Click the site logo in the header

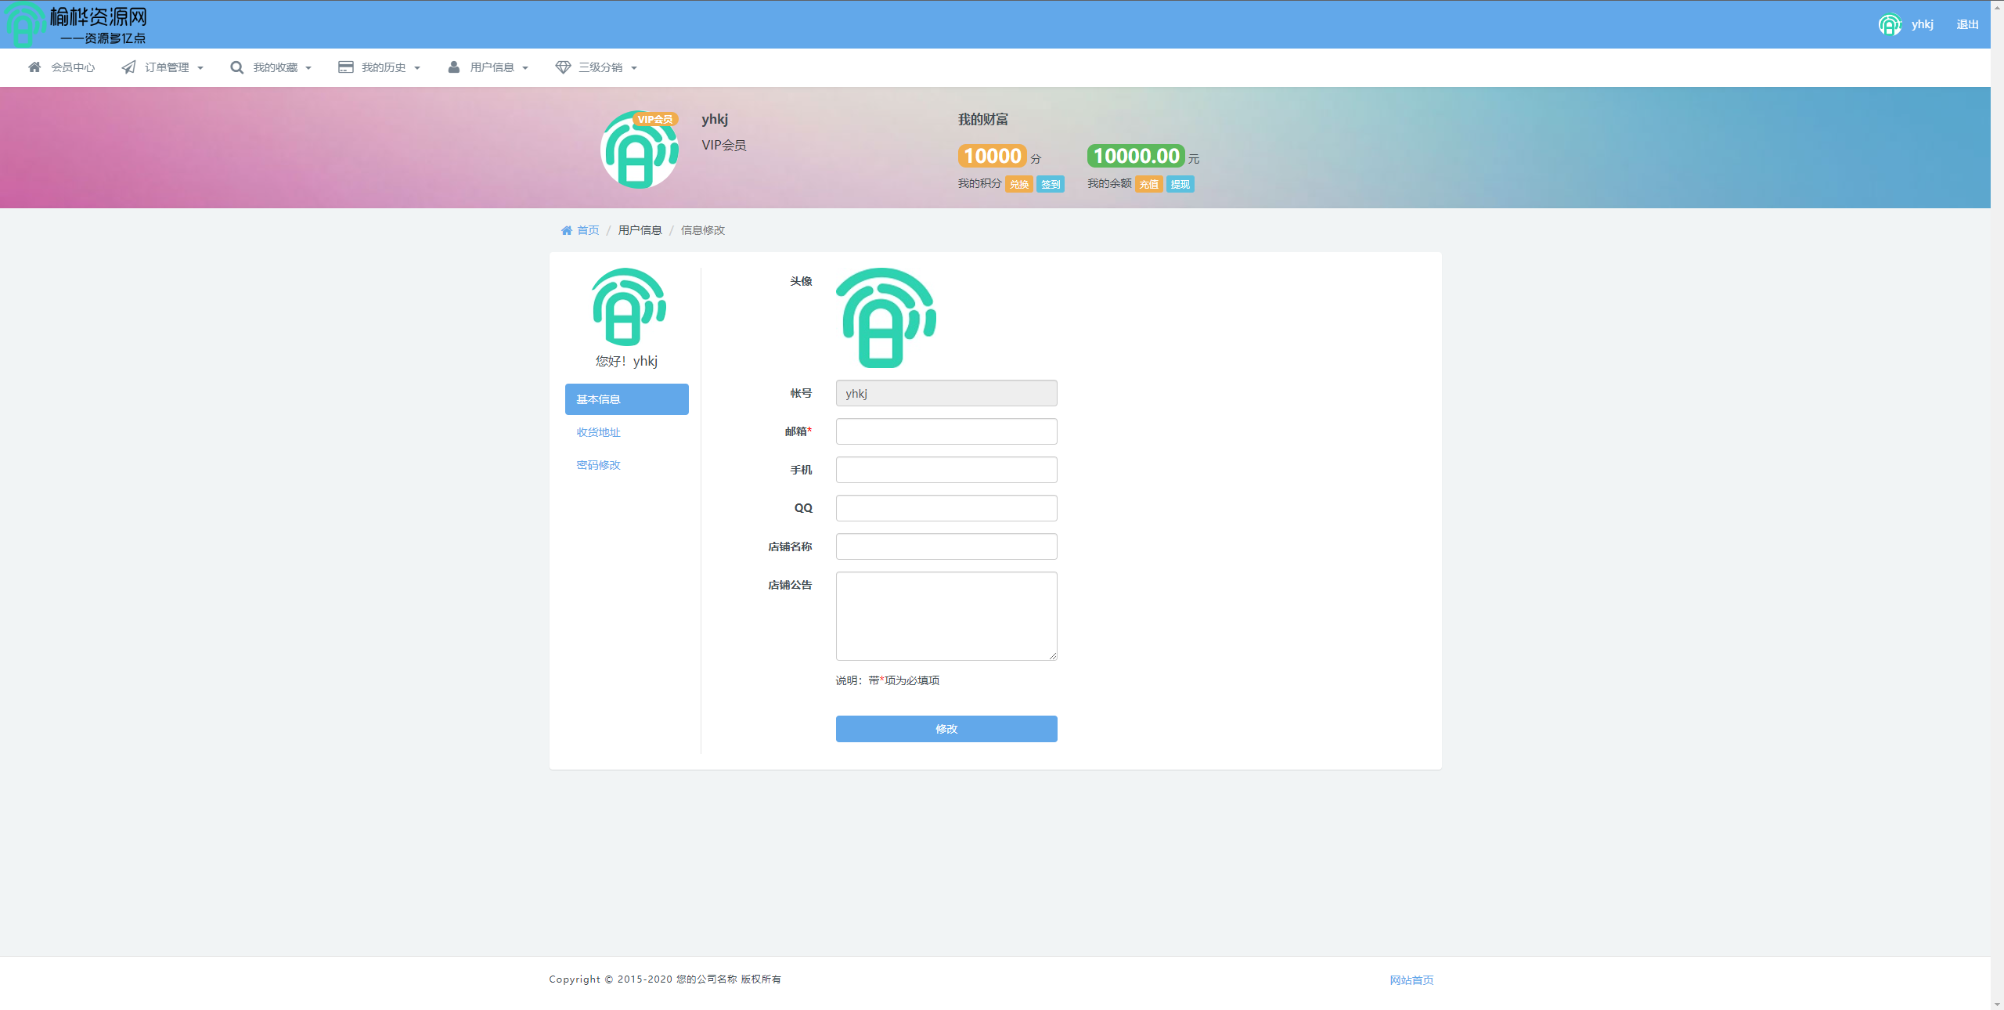coord(77,24)
